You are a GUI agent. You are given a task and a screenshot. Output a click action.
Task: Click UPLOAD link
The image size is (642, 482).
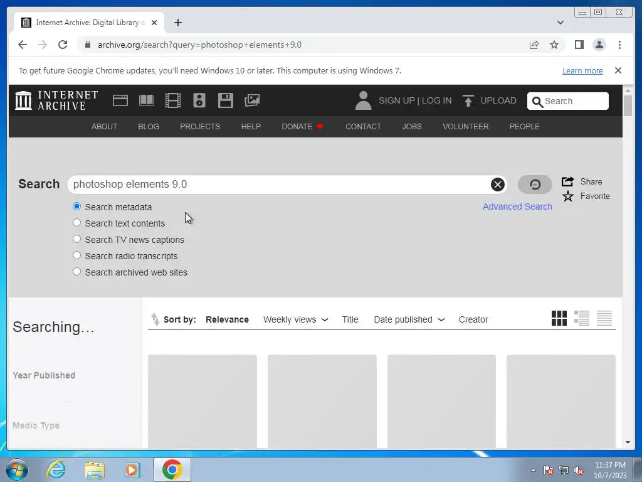pyautogui.click(x=498, y=101)
